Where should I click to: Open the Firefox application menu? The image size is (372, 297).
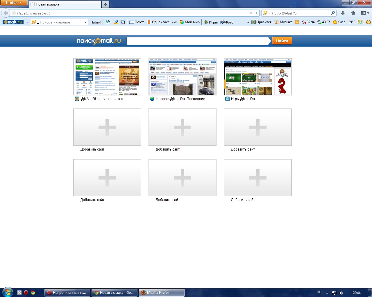pos(13,3)
